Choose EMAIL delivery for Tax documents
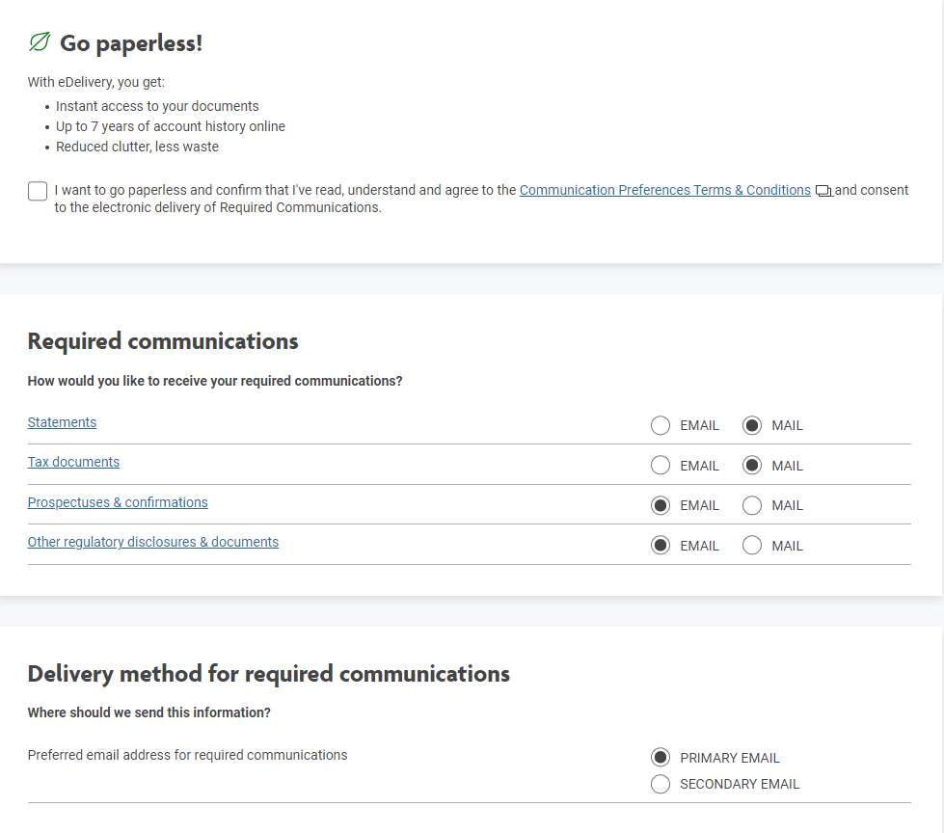 [x=661, y=466]
